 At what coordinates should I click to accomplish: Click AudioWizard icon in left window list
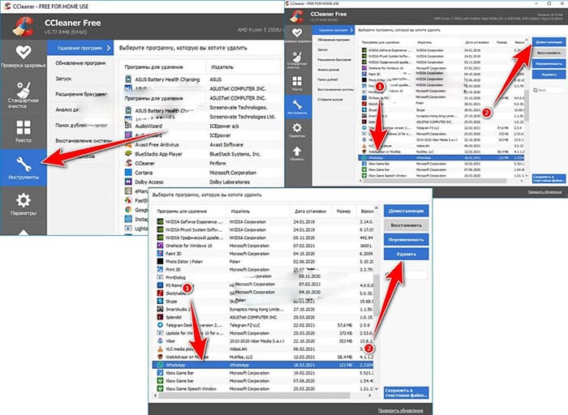(x=128, y=126)
